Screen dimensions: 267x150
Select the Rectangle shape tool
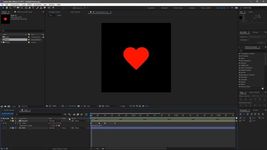tap(26, 8)
